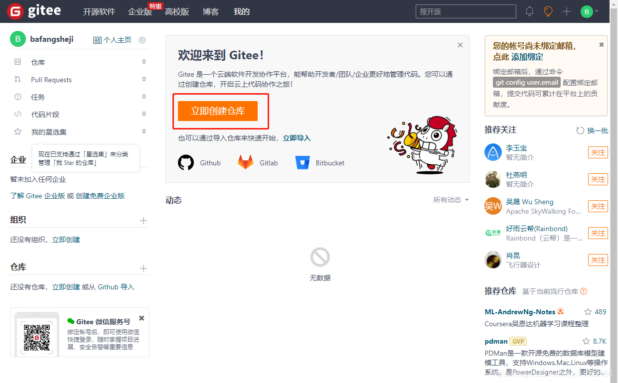618x383 pixels.
Task: Refresh recommendations with 换一批 icon
Action: [580, 130]
